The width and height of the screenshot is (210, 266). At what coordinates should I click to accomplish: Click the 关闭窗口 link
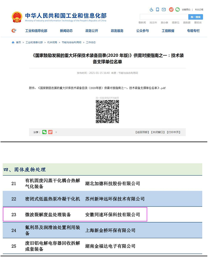pyautogui.click(x=158, y=132)
